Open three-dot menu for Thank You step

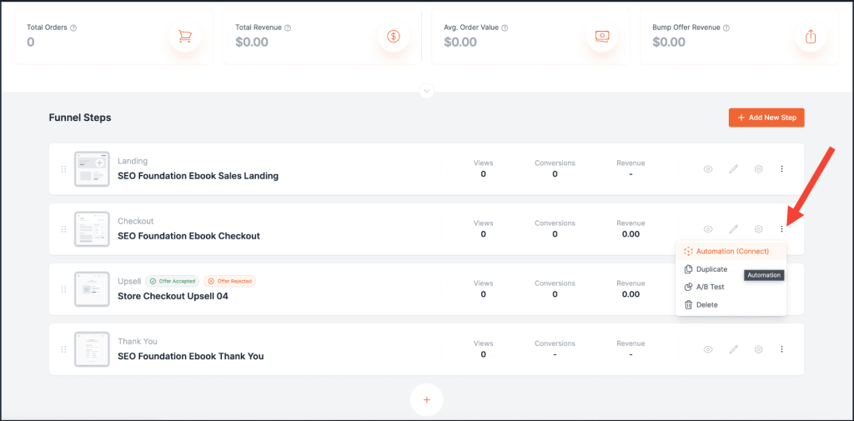coord(781,349)
